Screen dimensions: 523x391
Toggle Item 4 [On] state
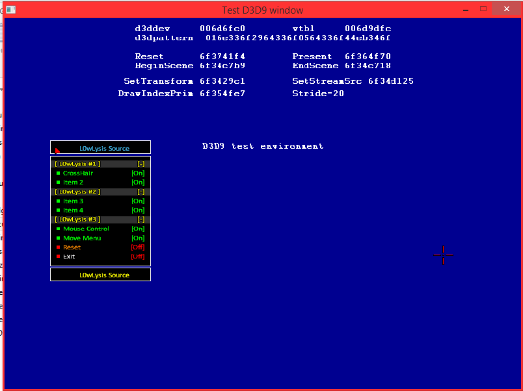[x=138, y=210]
